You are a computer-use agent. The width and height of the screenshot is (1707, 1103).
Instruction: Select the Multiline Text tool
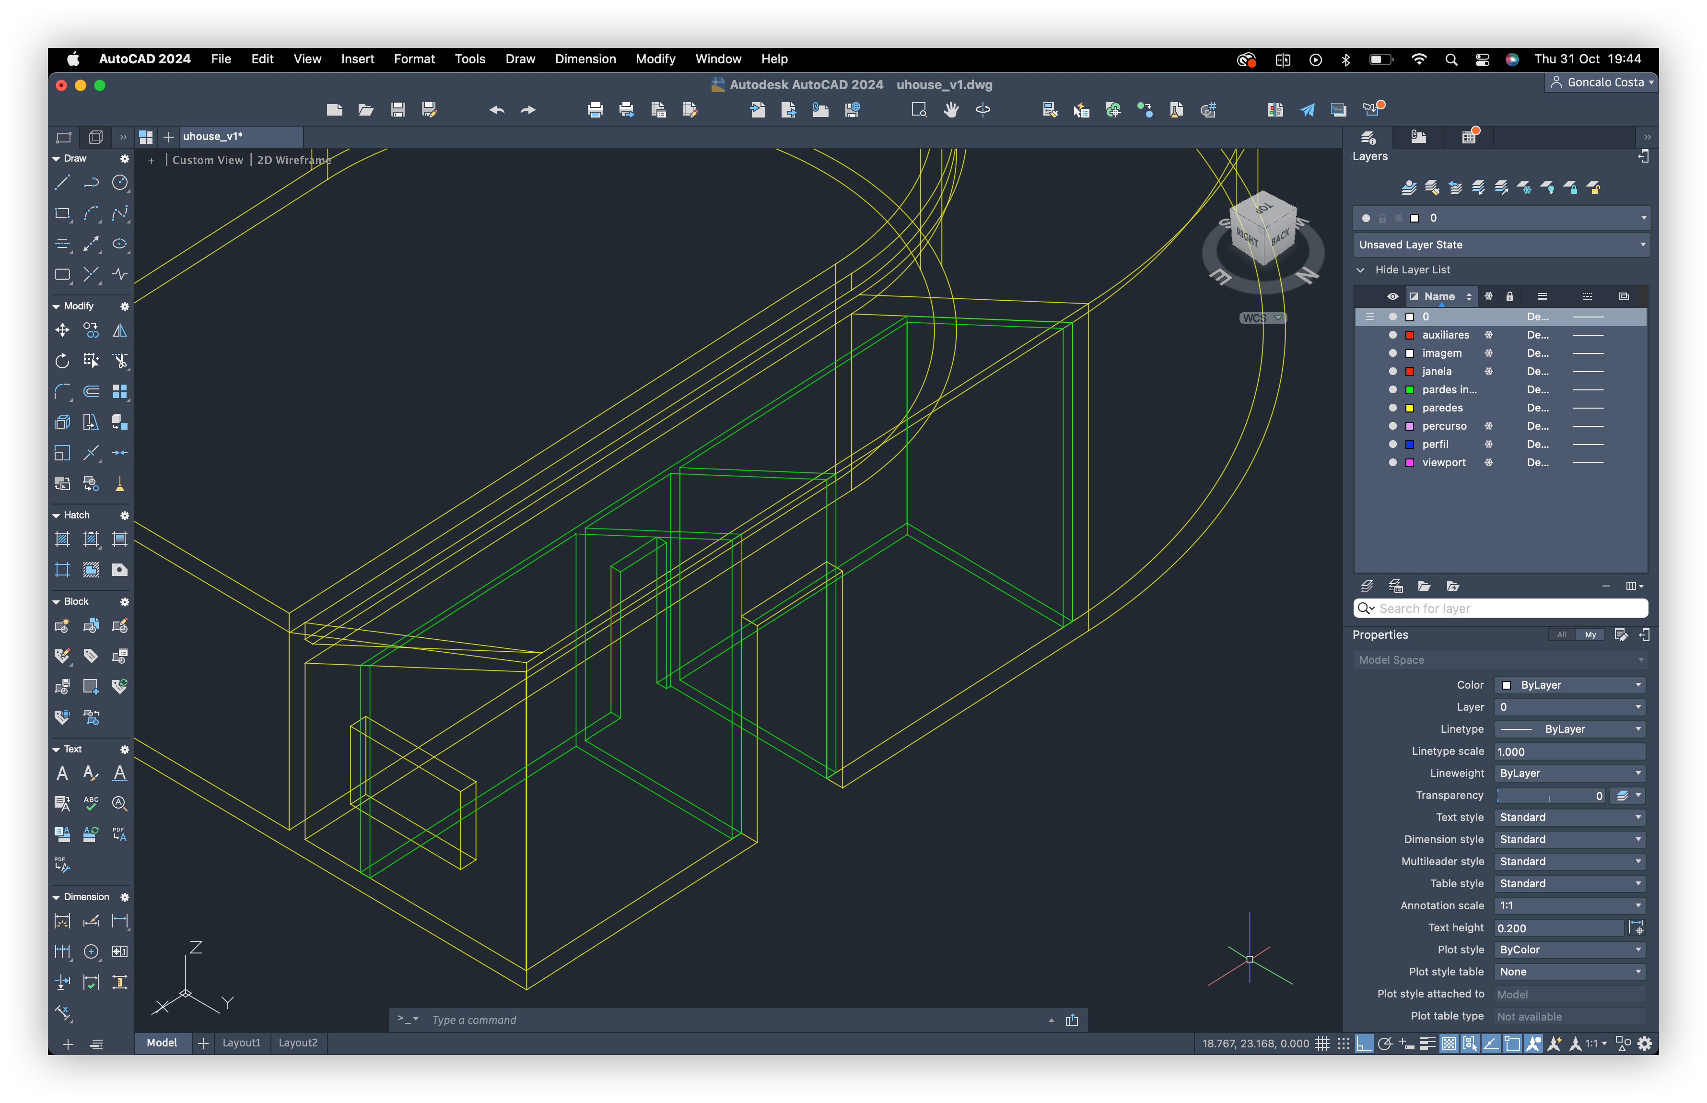point(62,773)
